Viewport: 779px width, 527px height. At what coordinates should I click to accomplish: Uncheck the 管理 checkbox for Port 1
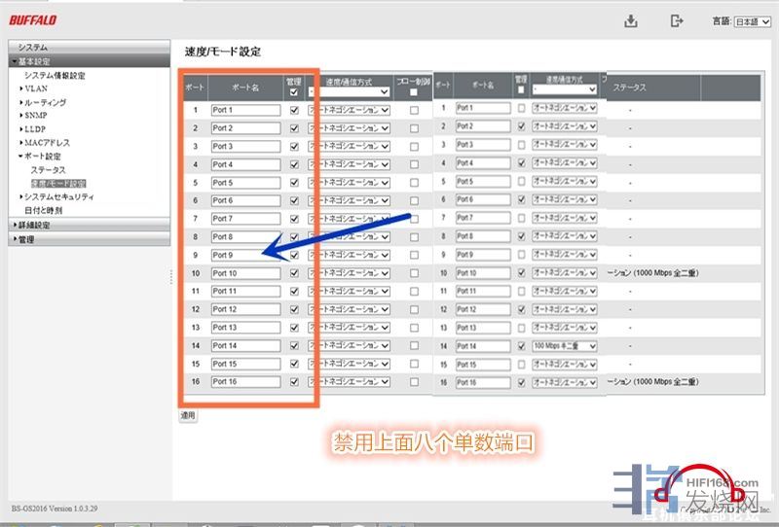(x=295, y=110)
